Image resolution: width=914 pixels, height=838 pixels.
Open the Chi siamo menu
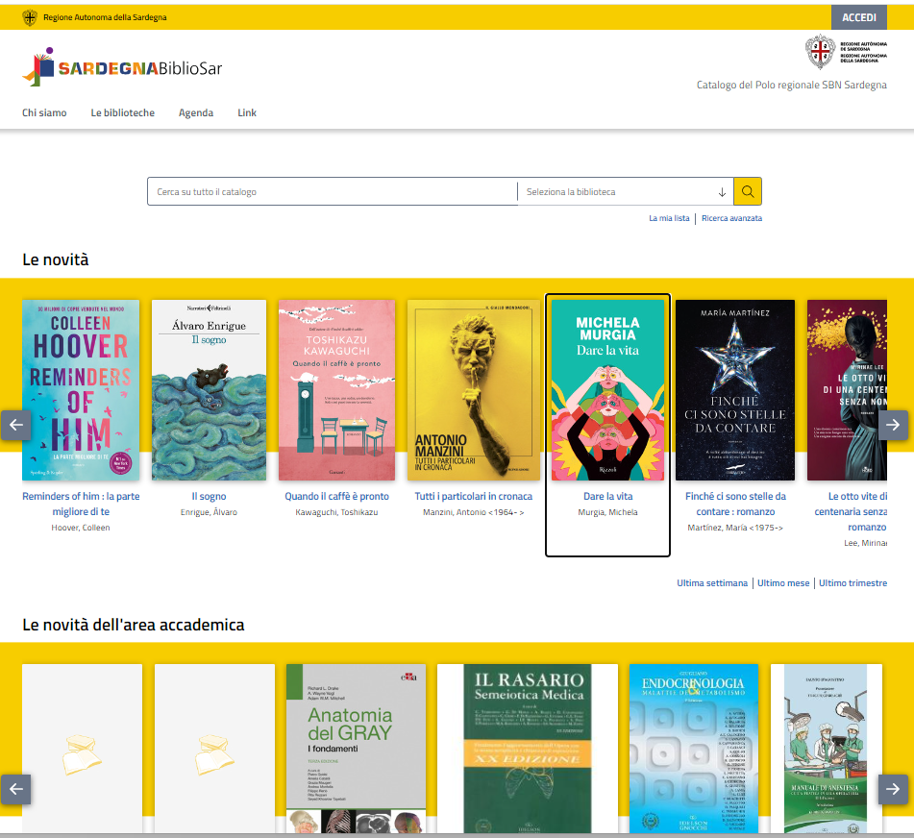[44, 112]
